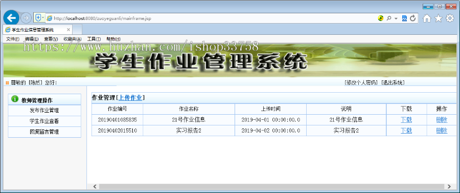Image resolution: width=460 pixels, height=193 pixels.
Task: Open 学生作业查看 in the sidebar
Action: tap(44, 121)
